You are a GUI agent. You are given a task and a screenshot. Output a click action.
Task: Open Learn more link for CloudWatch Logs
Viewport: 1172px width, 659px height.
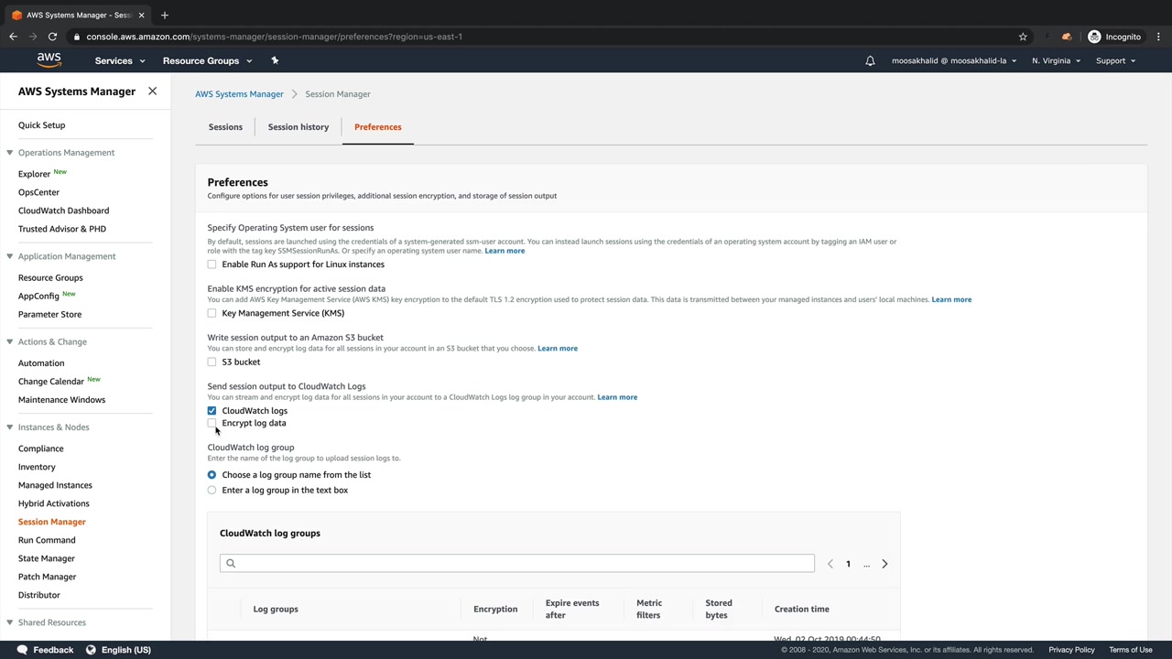[x=617, y=397]
